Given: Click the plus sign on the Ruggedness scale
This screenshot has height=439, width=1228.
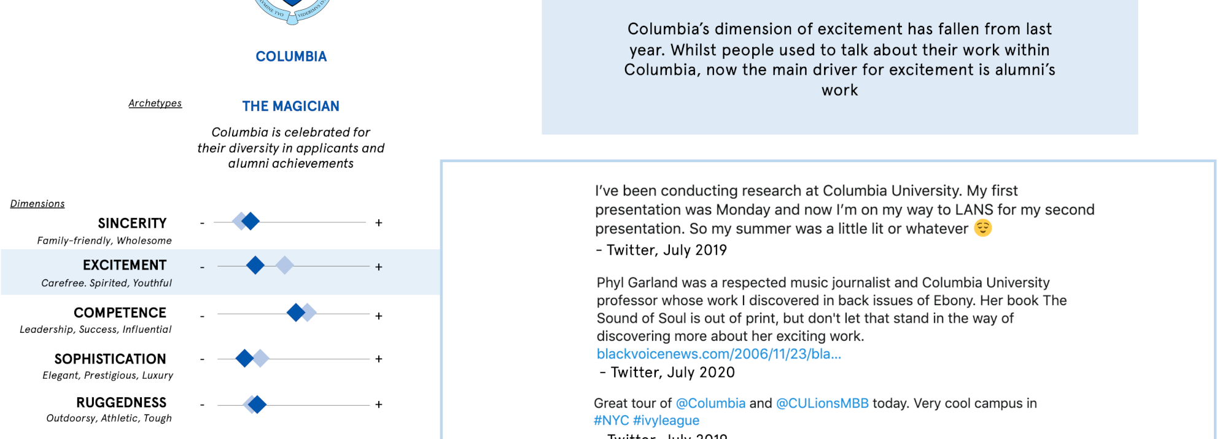Looking at the screenshot, I should [379, 405].
